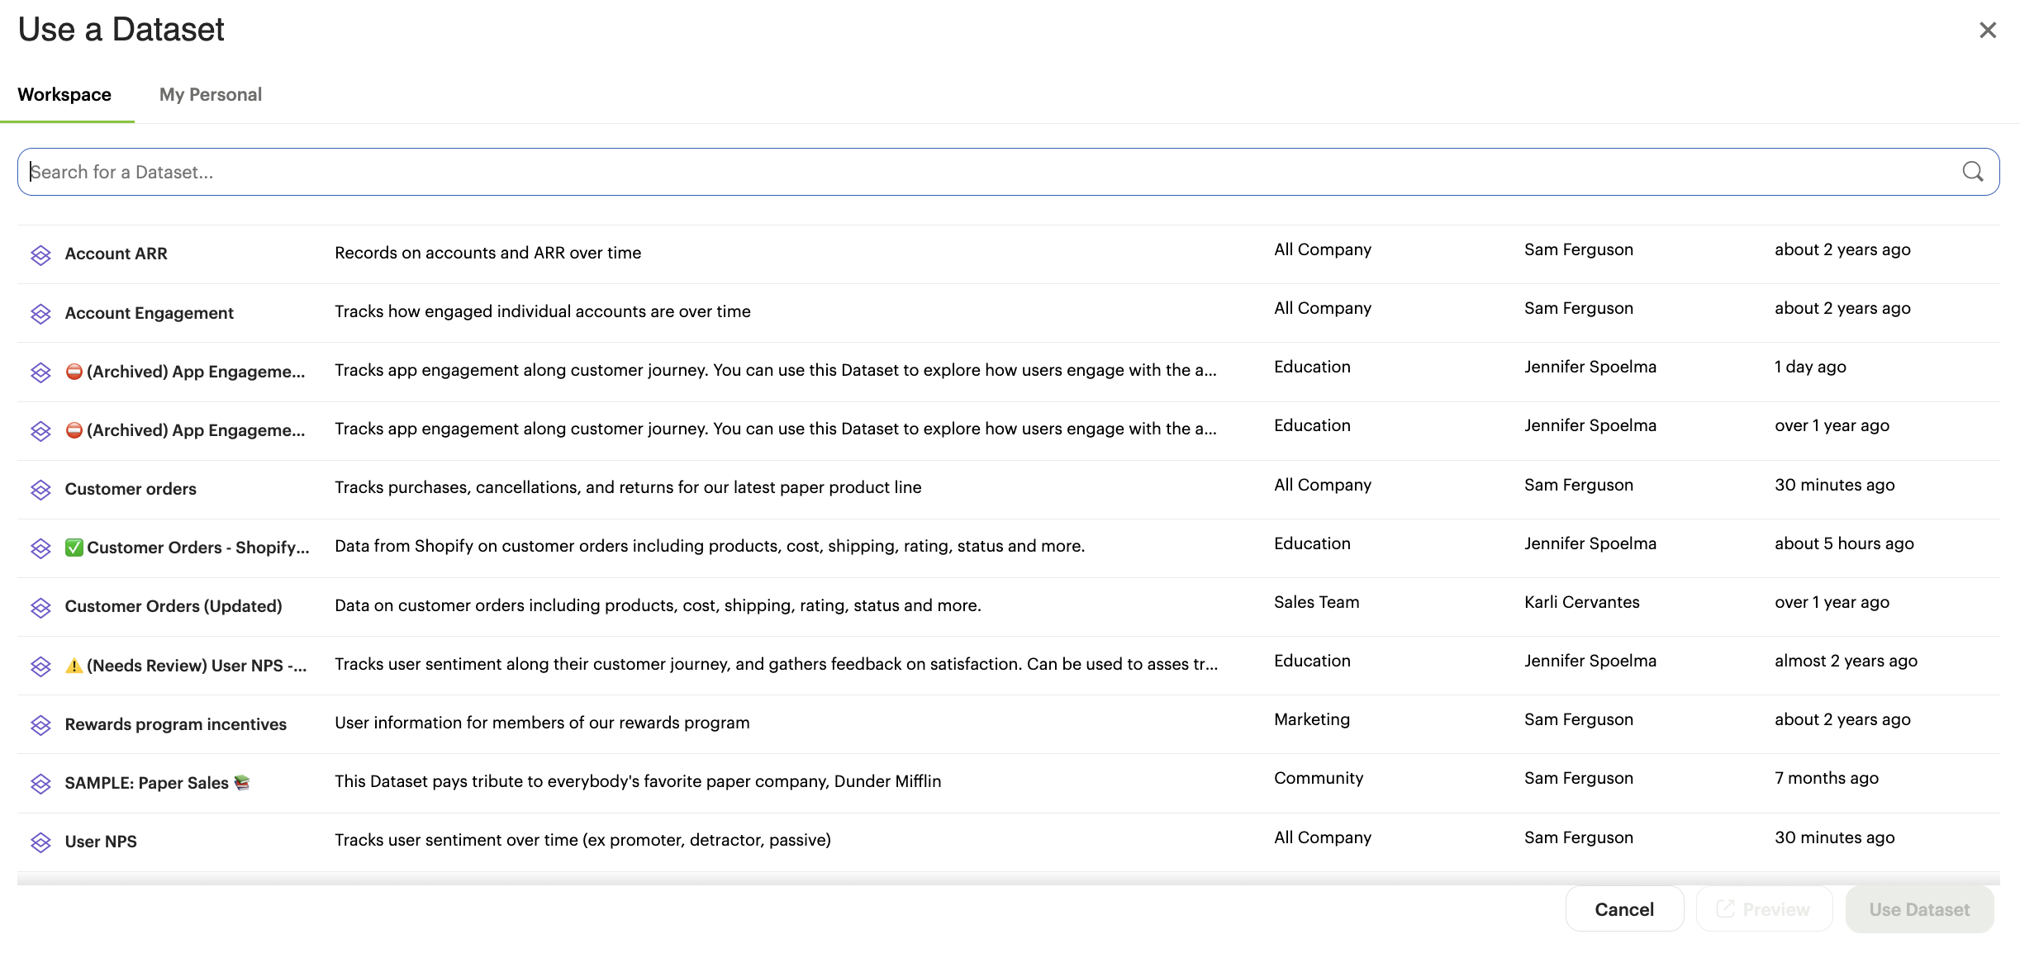2020x958 pixels.
Task: Click '1 day ago' timestamp
Action: coord(1809,367)
